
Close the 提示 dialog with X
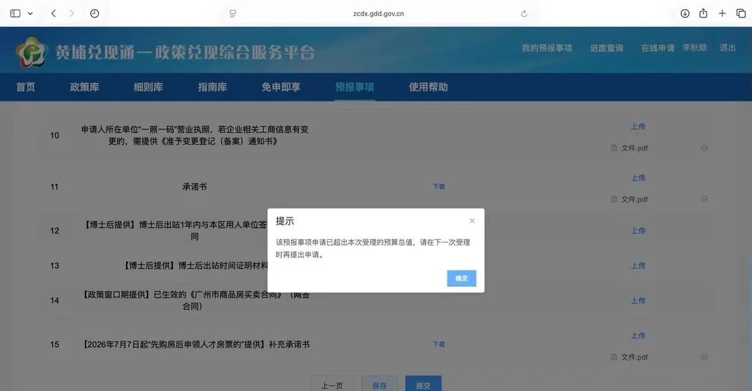pyautogui.click(x=472, y=221)
